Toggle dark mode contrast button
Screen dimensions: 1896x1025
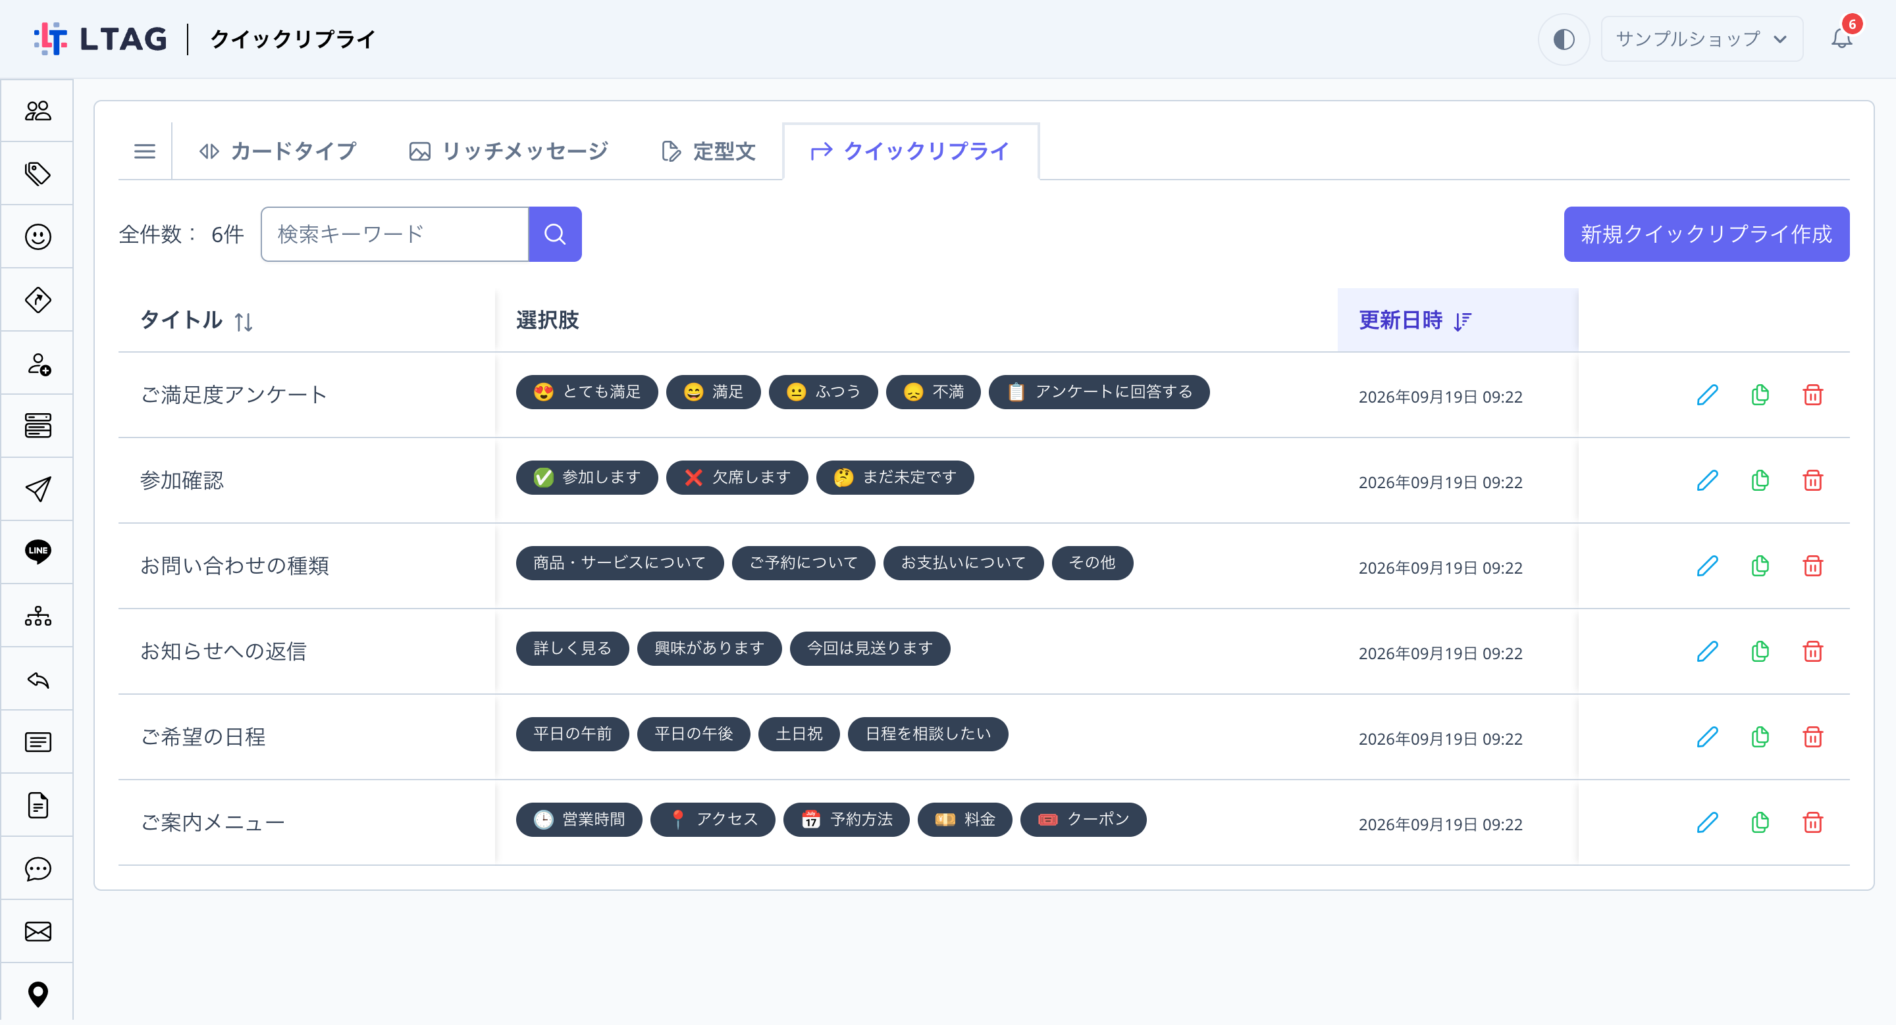(x=1564, y=39)
